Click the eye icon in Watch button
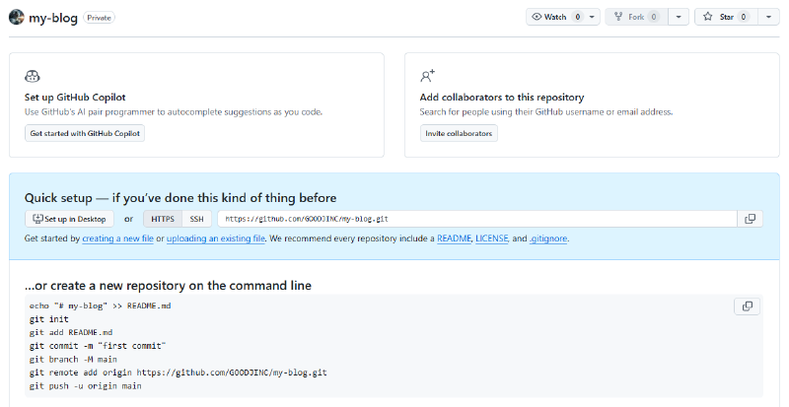The image size is (789, 407). tap(537, 17)
